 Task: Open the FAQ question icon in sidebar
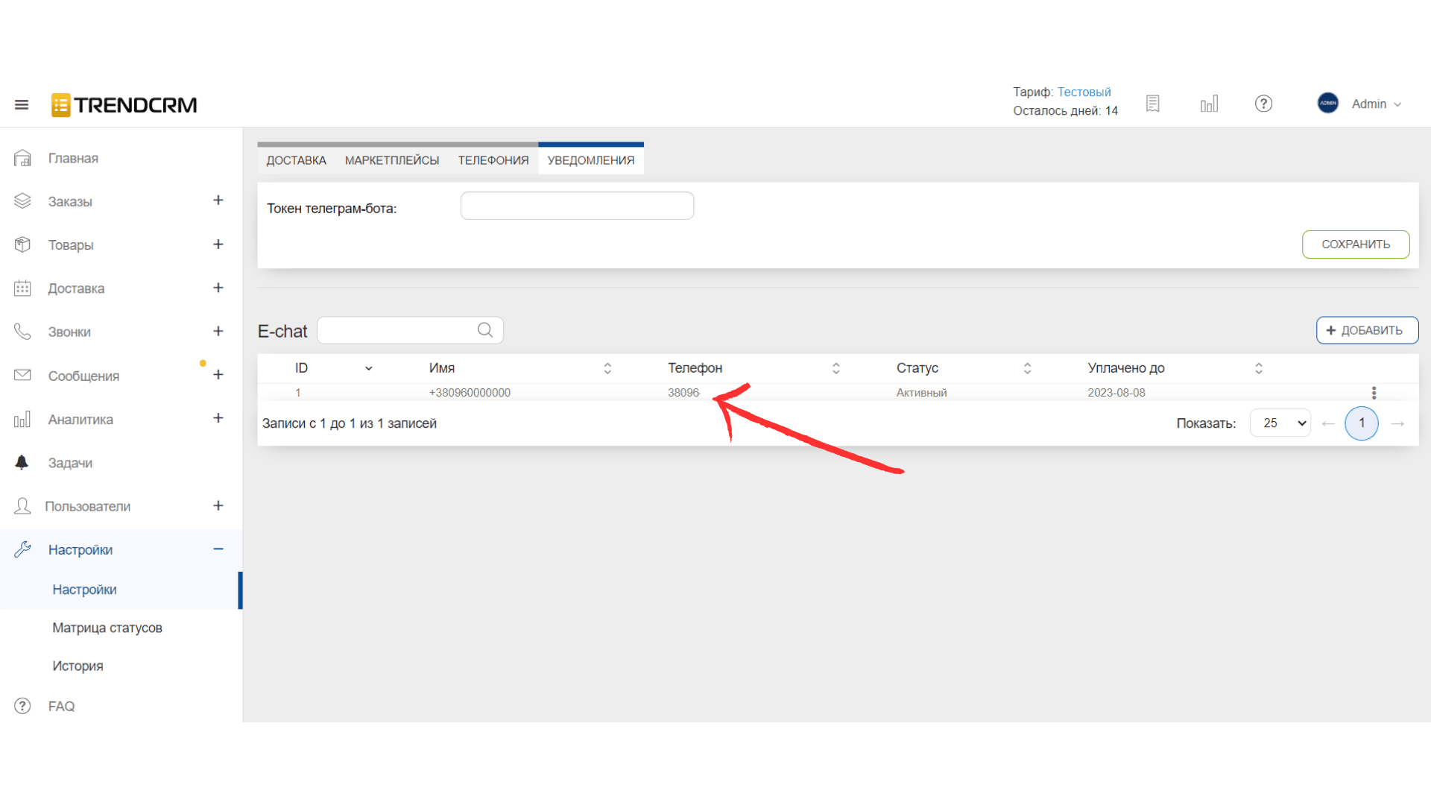22,706
